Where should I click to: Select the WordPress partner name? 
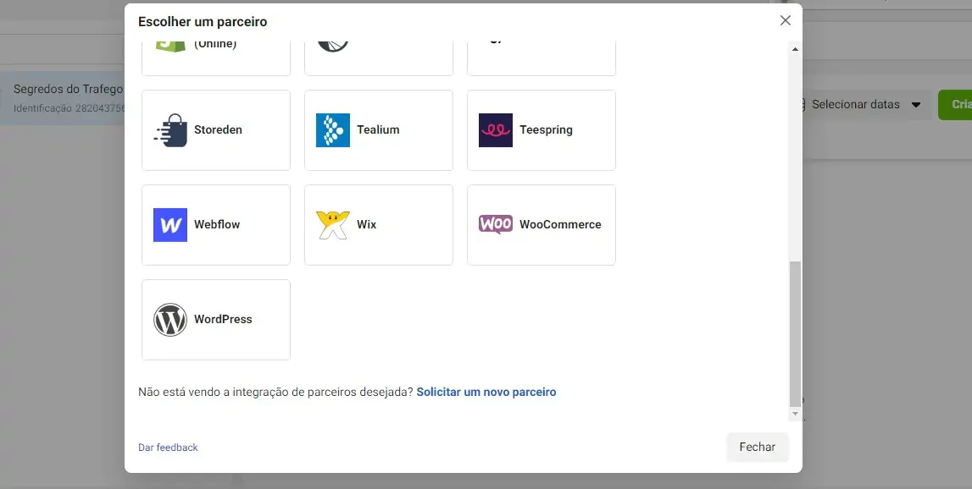tap(223, 320)
